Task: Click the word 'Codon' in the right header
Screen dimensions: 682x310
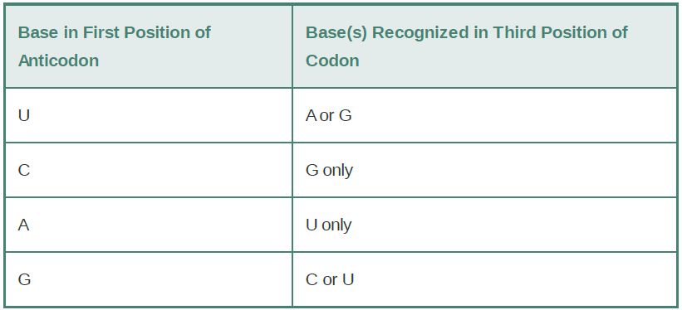Action: (x=332, y=61)
